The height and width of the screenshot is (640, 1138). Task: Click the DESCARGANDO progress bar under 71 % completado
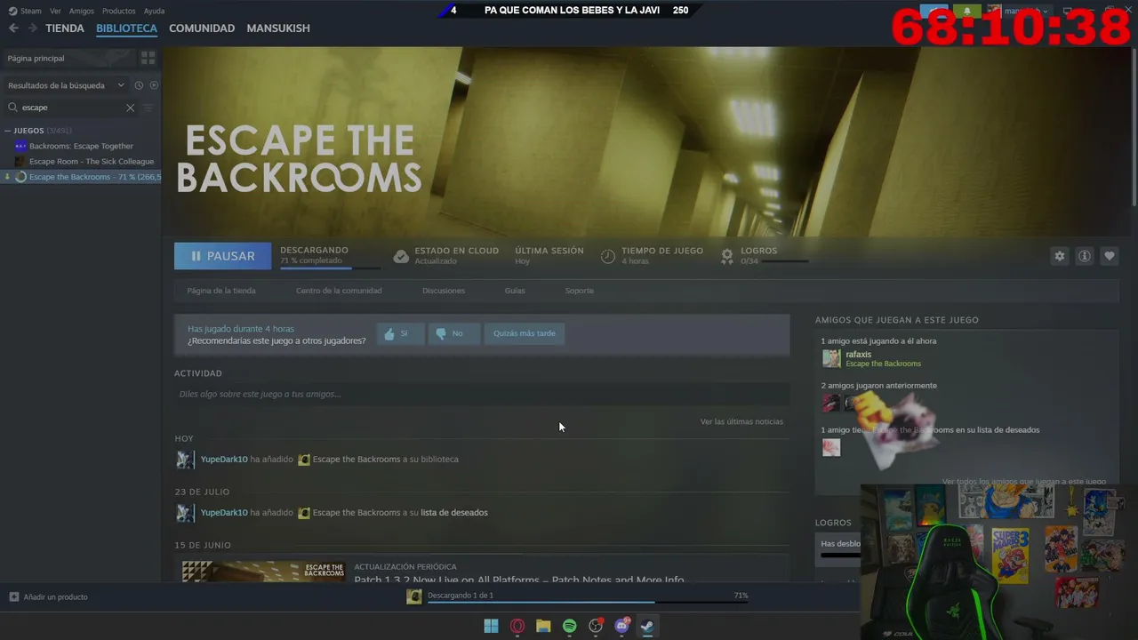click(x=330, y=268)
